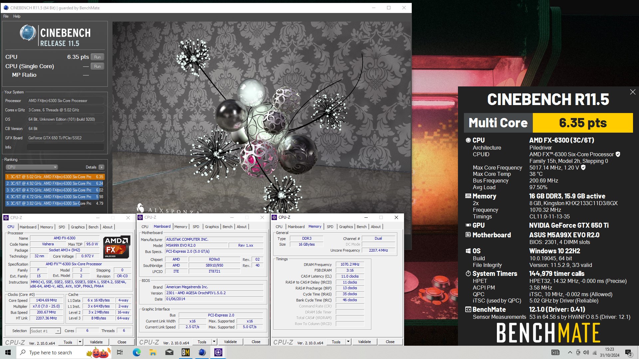Click Validate in left CPU-Z window
Viewport: 639px width, 359px height.
(x=96, y=342)
